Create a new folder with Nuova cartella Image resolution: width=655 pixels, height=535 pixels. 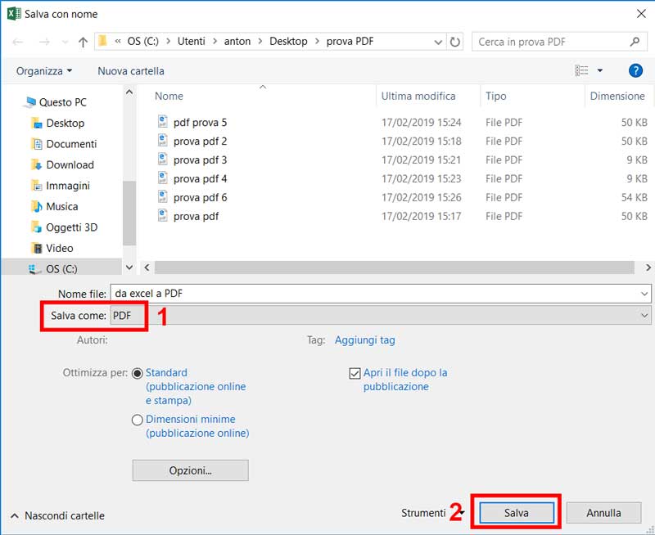(131, 71)
